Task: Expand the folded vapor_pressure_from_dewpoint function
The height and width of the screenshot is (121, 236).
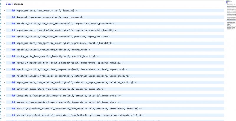Action: point(4,10)
